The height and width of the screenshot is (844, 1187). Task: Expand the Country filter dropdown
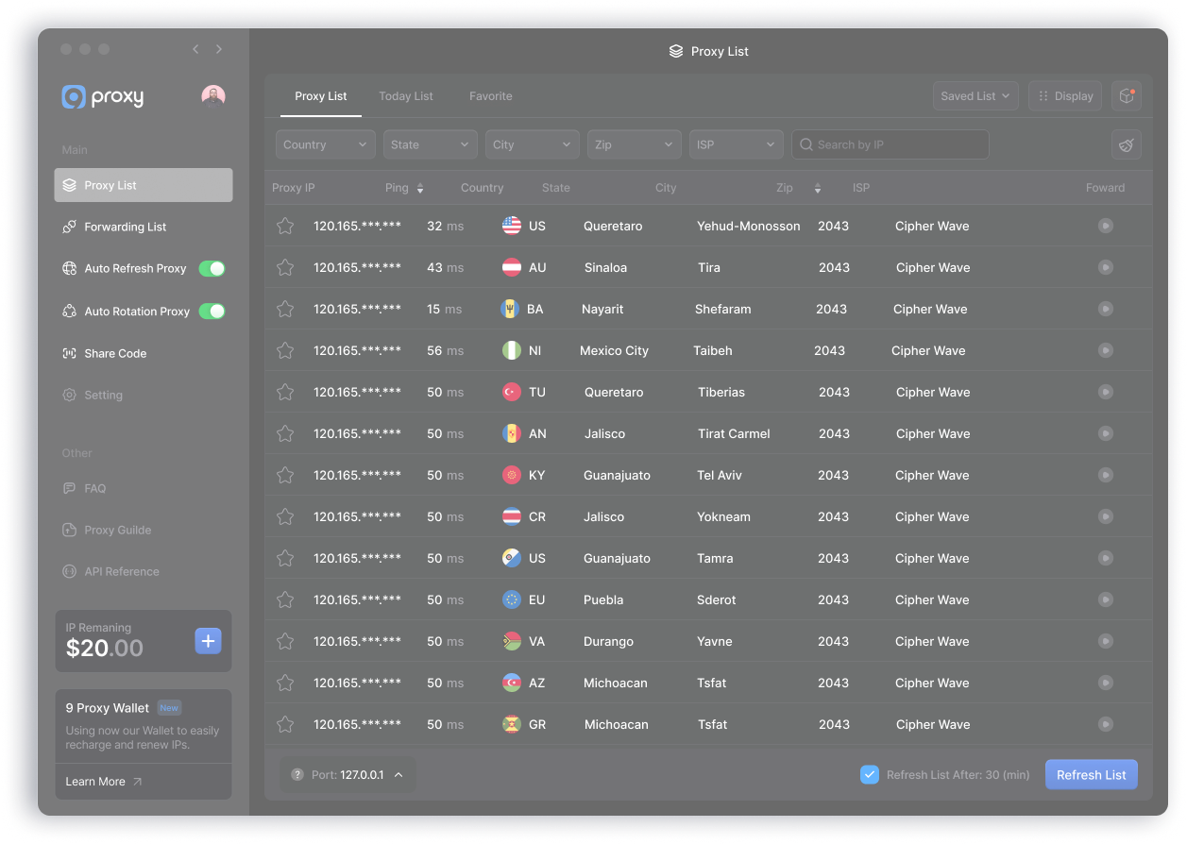pyautogui.click(x=325, y=144)
